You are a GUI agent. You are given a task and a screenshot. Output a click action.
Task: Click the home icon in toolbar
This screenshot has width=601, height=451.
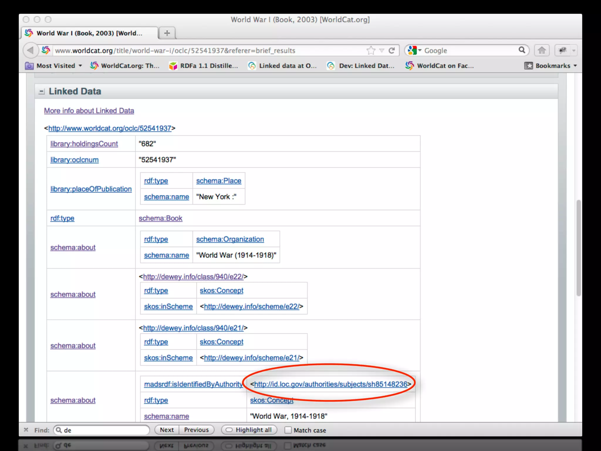click(x=542, y=51)
